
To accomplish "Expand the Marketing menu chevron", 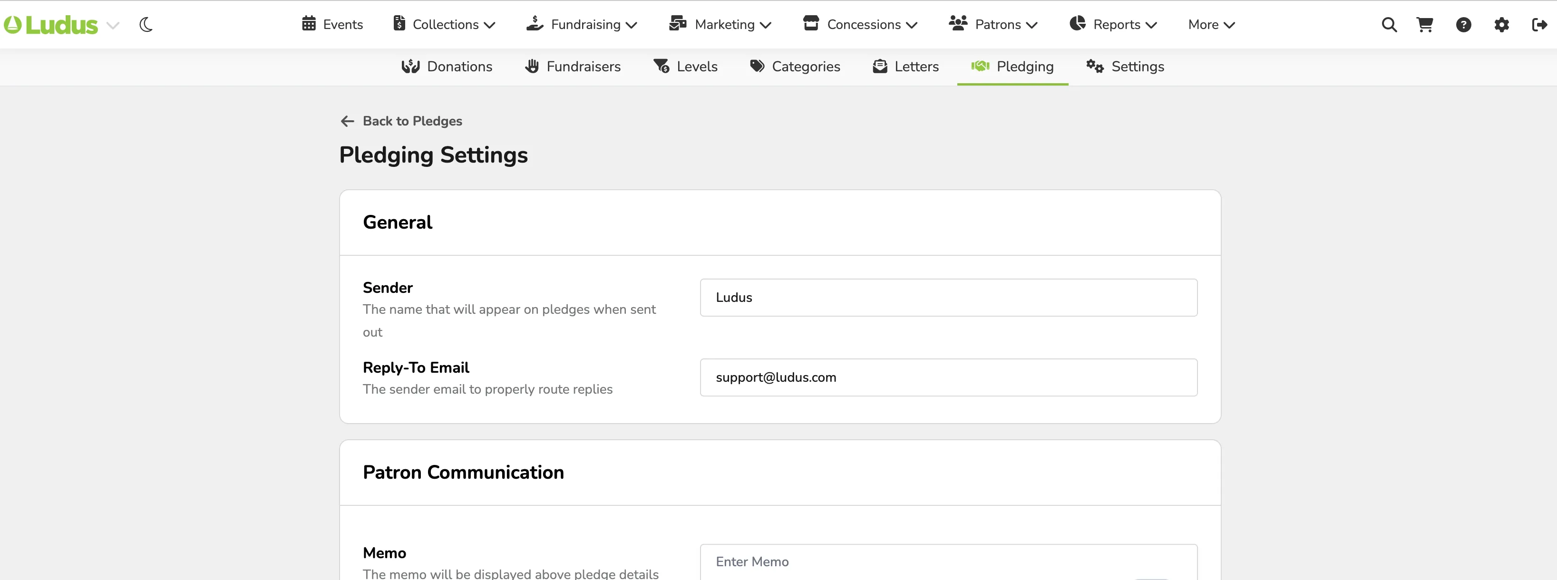I will pyautogui.click(x=765, y=25).
